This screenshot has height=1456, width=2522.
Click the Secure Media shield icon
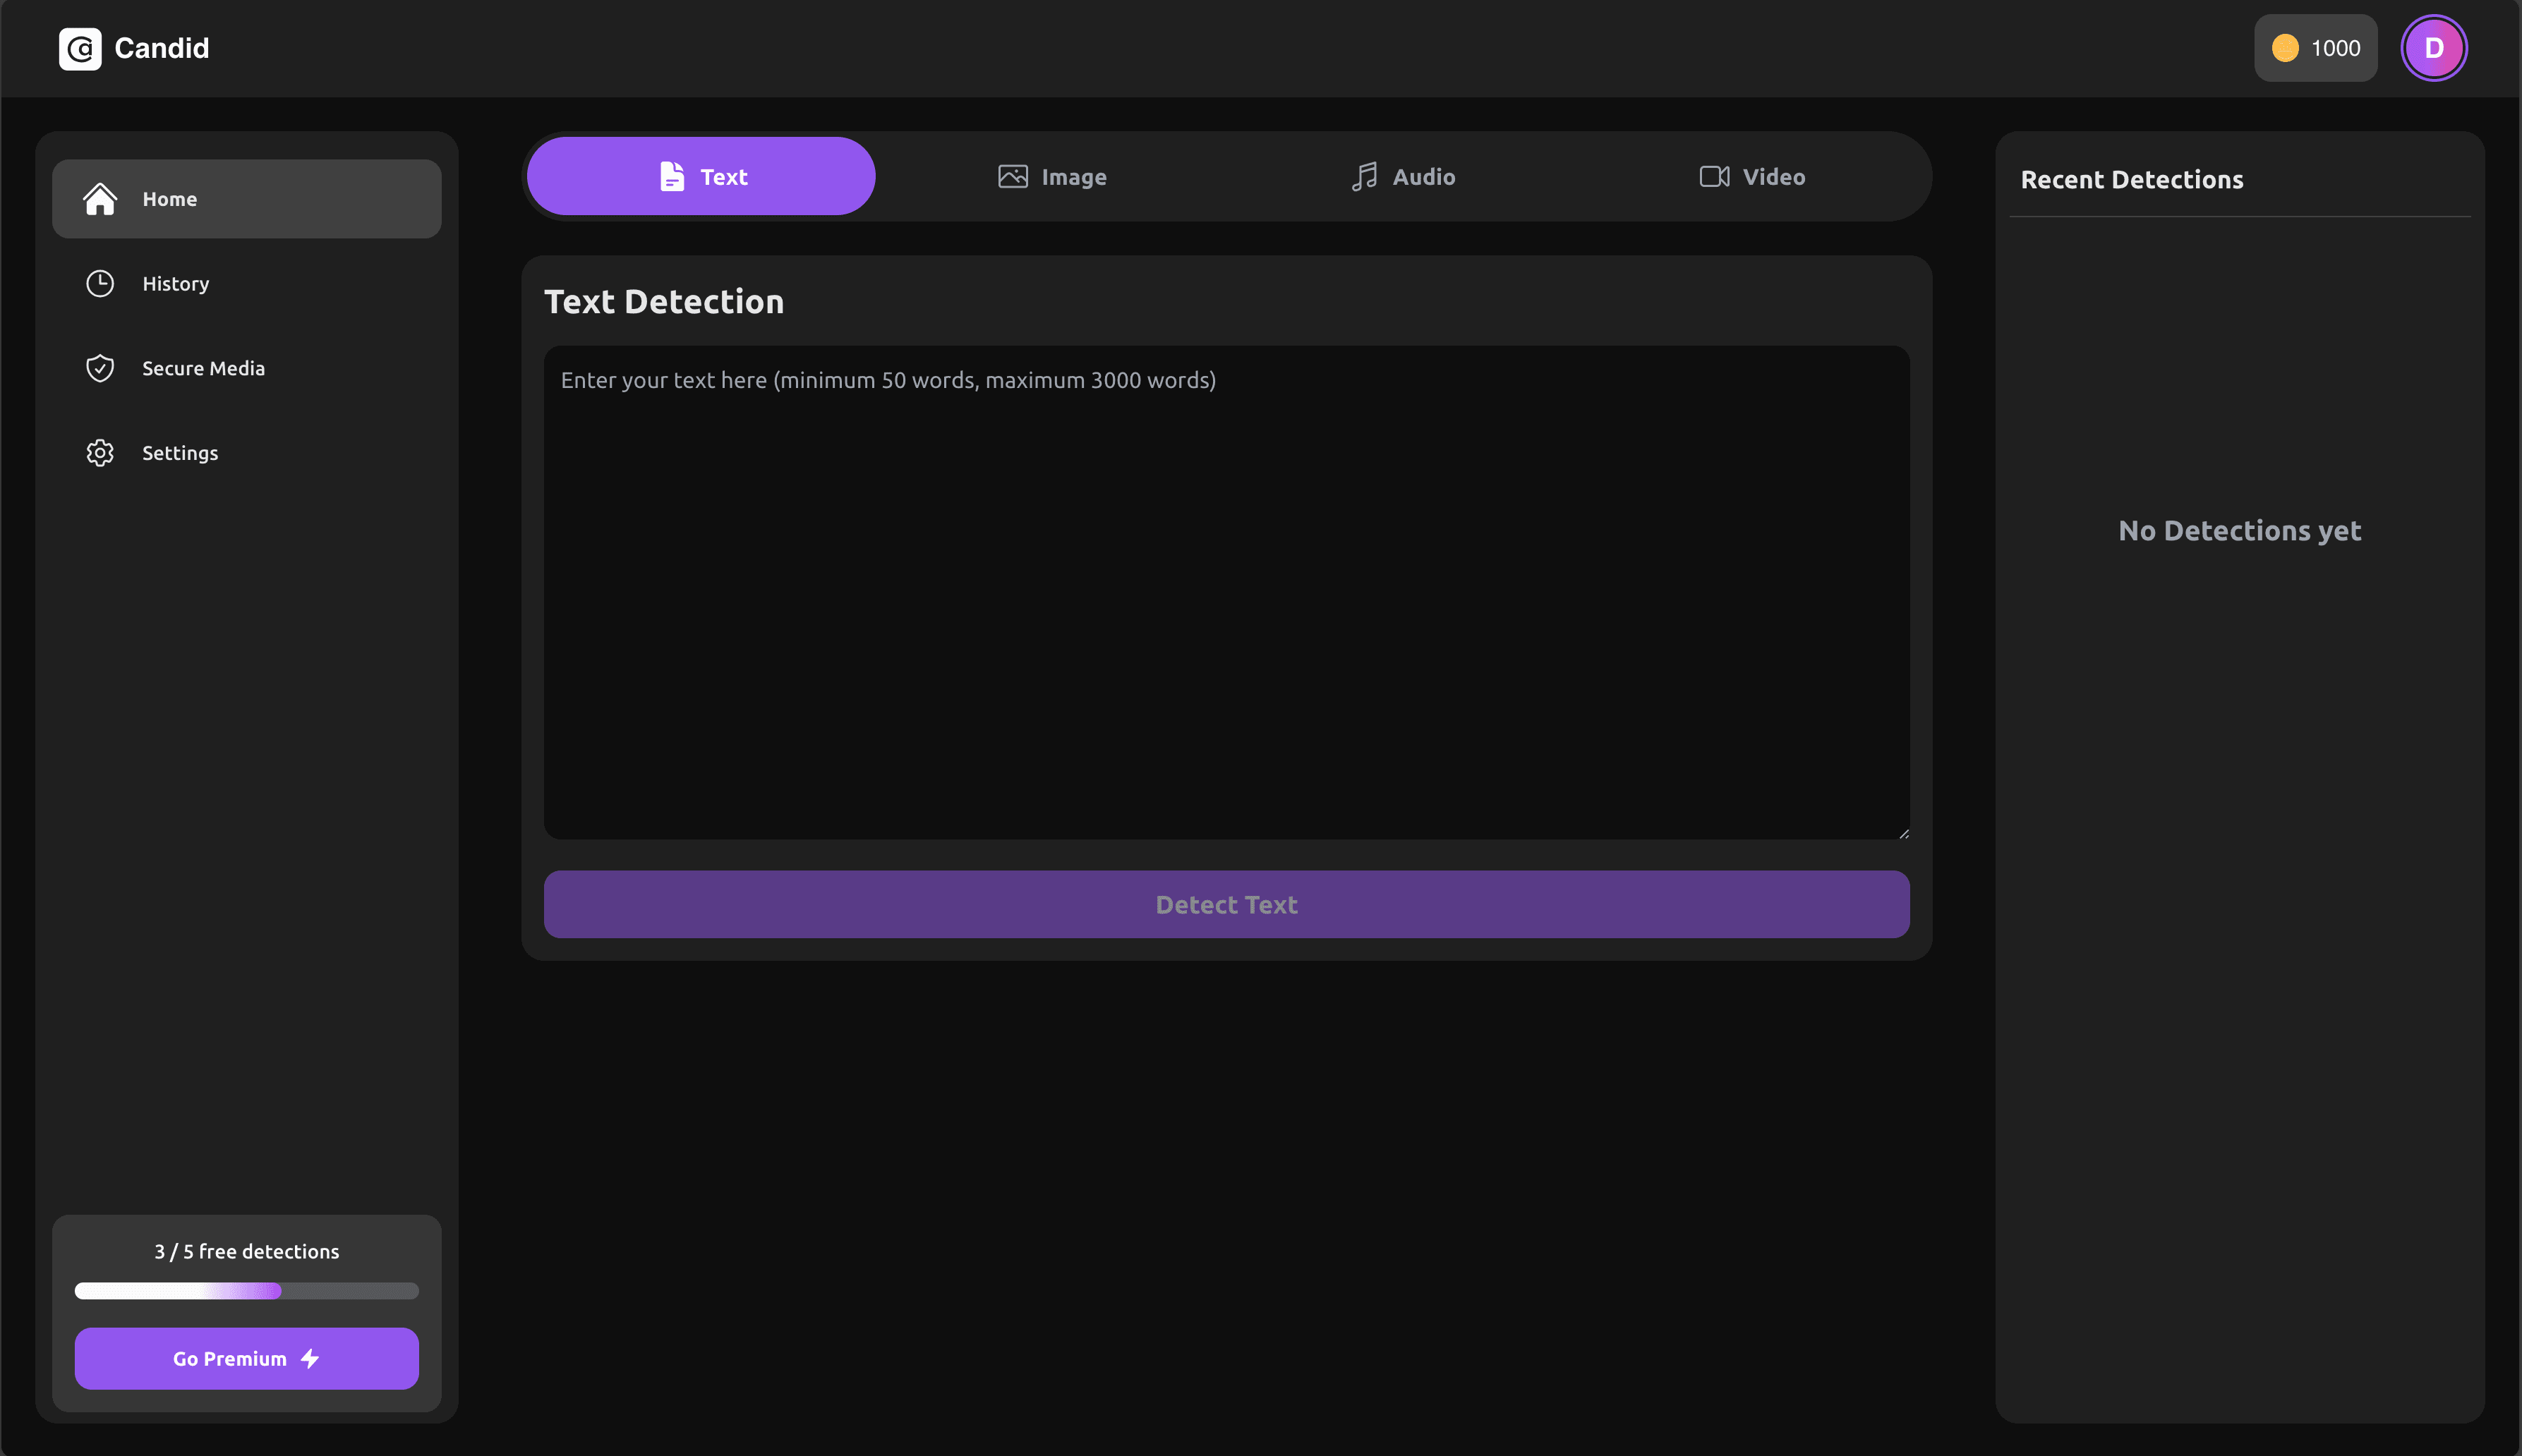tap(99, 368)
